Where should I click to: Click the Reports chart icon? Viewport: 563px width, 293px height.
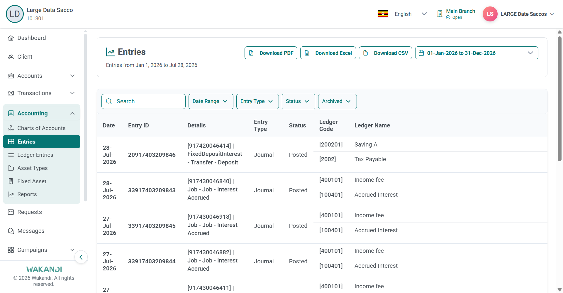(11, 194)
